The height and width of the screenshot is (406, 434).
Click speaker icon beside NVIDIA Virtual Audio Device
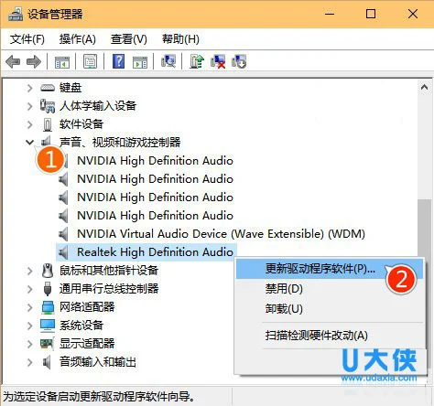tap(63, 234)
